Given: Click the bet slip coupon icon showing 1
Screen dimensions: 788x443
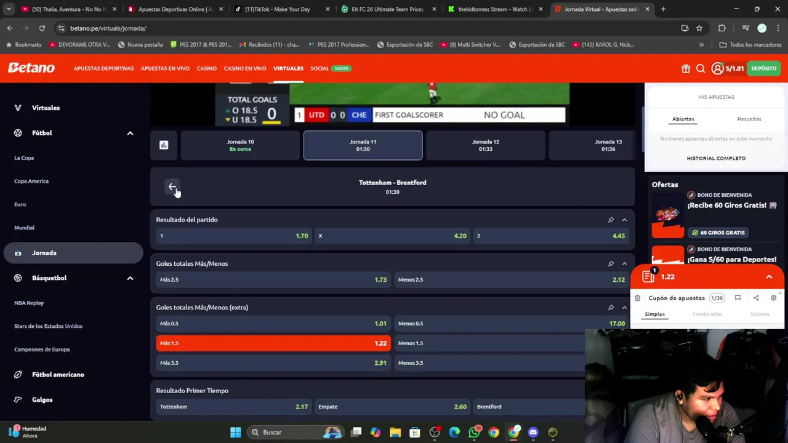Looking at the screenshot, I should (x=648, y=276).
